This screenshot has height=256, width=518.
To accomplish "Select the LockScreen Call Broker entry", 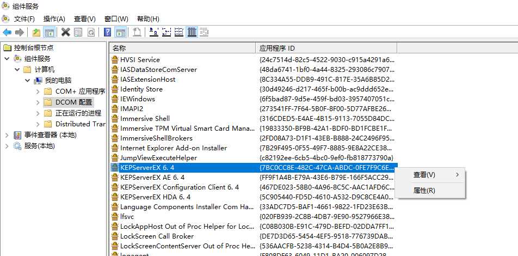I will click(157, 236).
